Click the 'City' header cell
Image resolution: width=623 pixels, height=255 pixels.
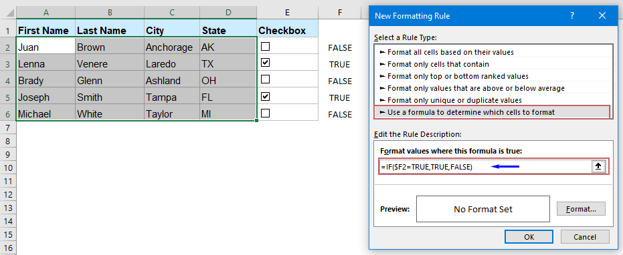point(171,30)
